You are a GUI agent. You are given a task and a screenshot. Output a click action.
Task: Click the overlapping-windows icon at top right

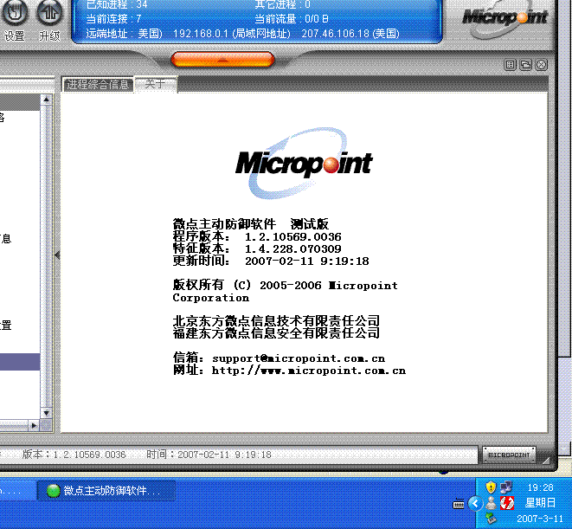pyautogui.click(x=525, y=65)
